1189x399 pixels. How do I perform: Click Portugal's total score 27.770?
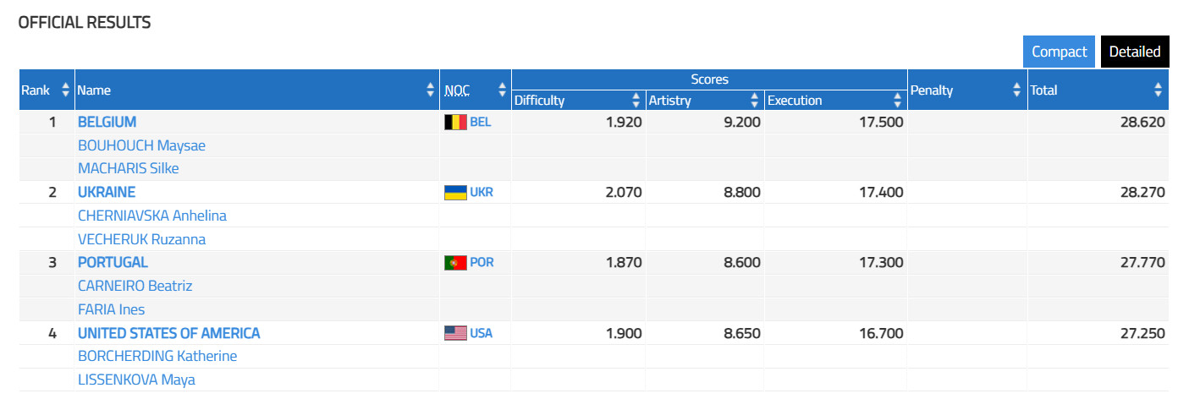point(1141,263)
